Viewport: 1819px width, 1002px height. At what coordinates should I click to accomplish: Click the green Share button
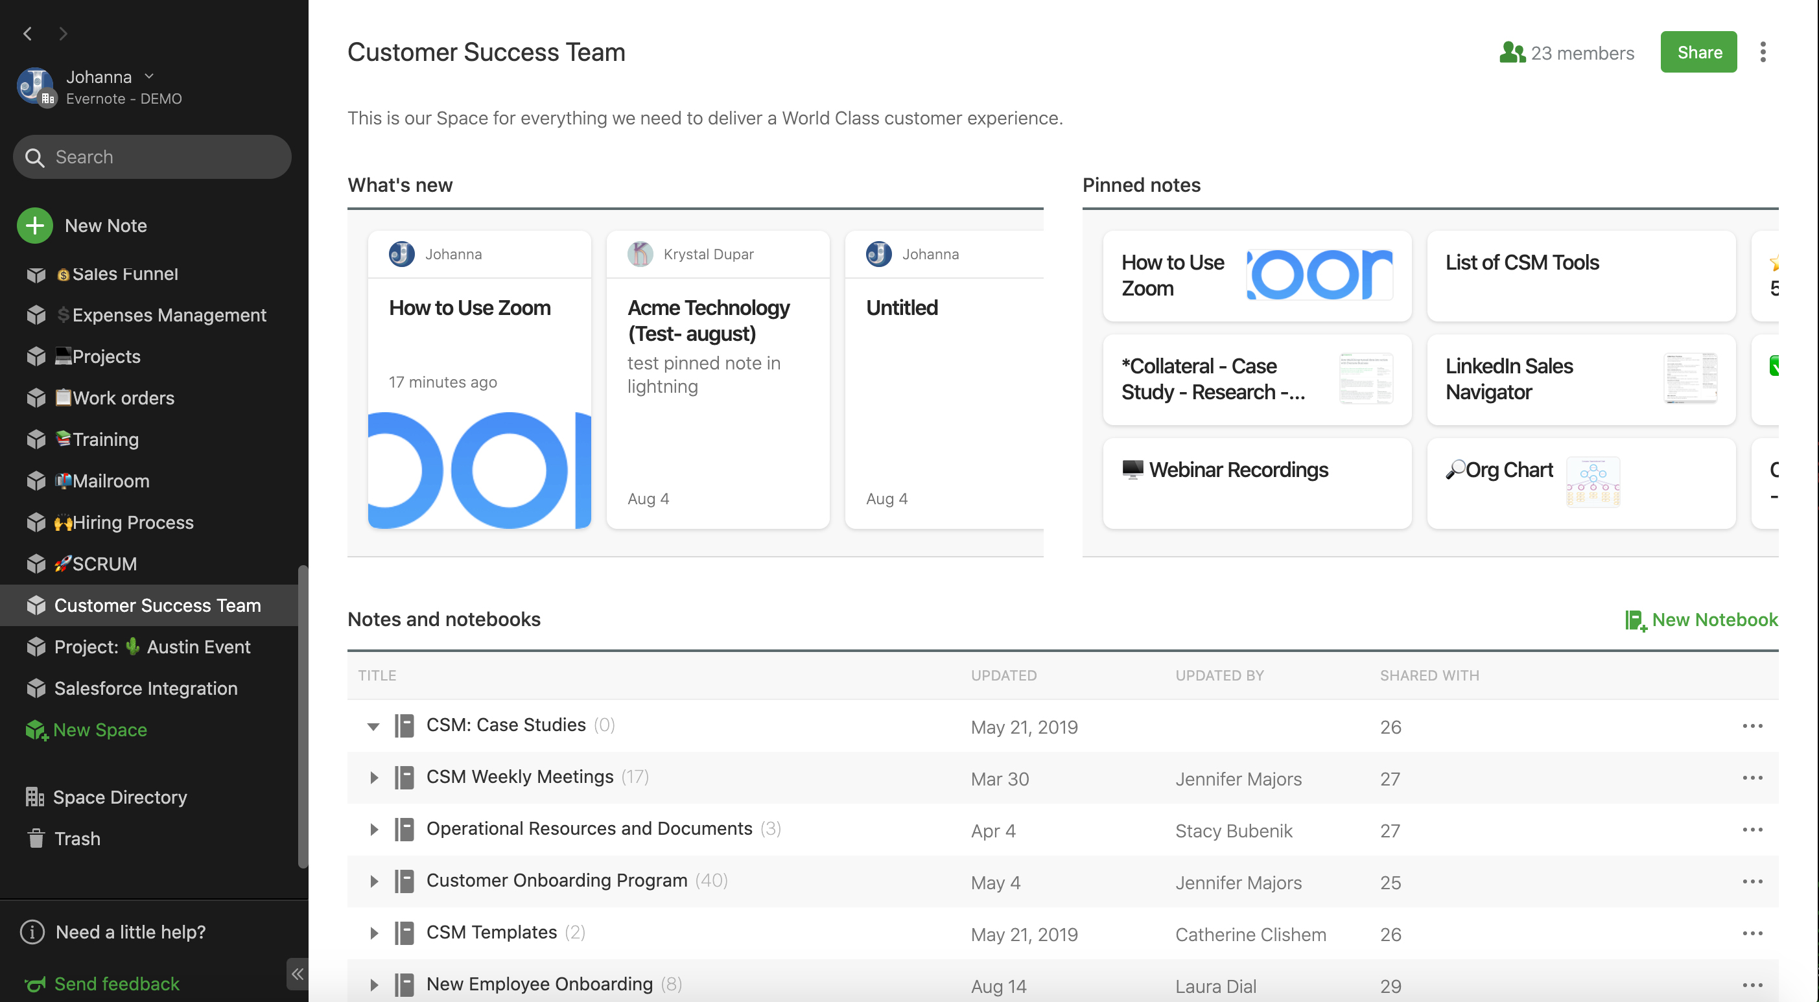click(x=1698, y=52)
